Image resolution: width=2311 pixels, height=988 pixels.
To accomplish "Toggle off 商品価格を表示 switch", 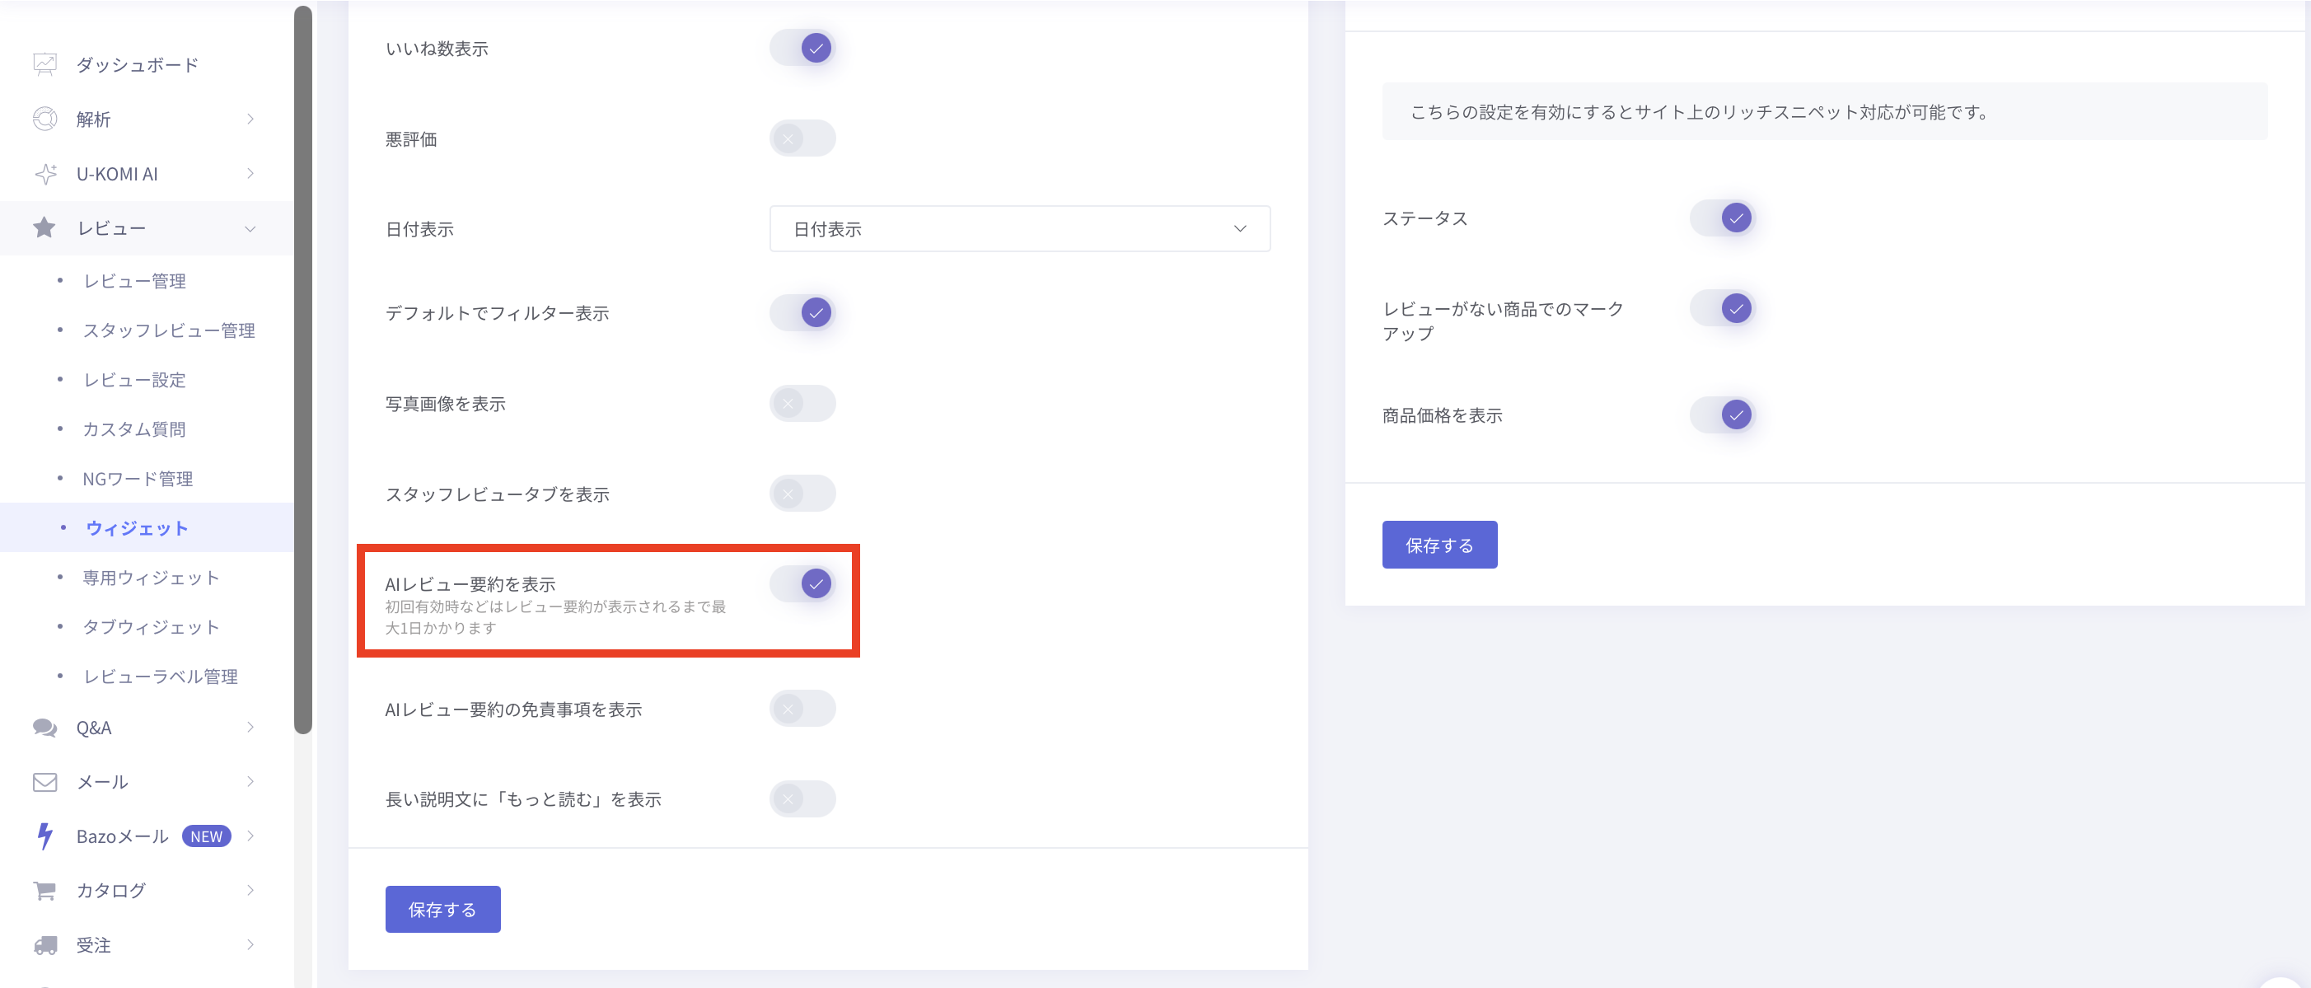I will tap(1723, 415).
